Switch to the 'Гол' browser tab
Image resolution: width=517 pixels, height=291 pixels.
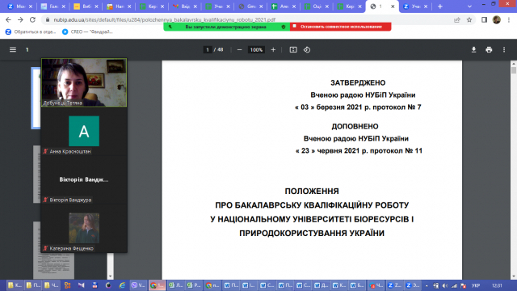[x=53, y=6]
